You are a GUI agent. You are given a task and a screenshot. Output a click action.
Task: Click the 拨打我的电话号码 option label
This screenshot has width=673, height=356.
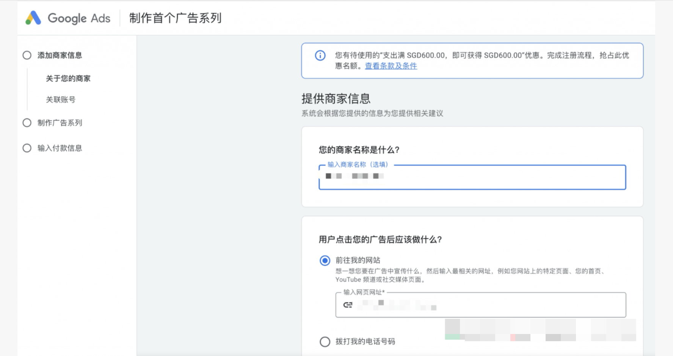click(365, 342)
